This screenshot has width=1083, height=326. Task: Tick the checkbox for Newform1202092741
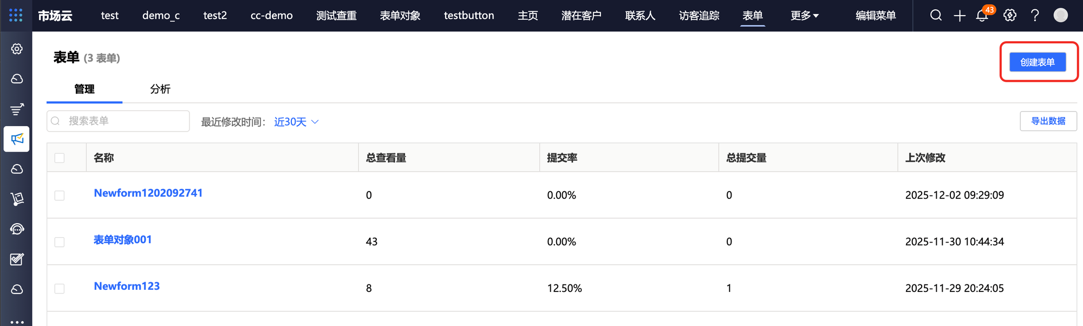click(x=60, y=195)
